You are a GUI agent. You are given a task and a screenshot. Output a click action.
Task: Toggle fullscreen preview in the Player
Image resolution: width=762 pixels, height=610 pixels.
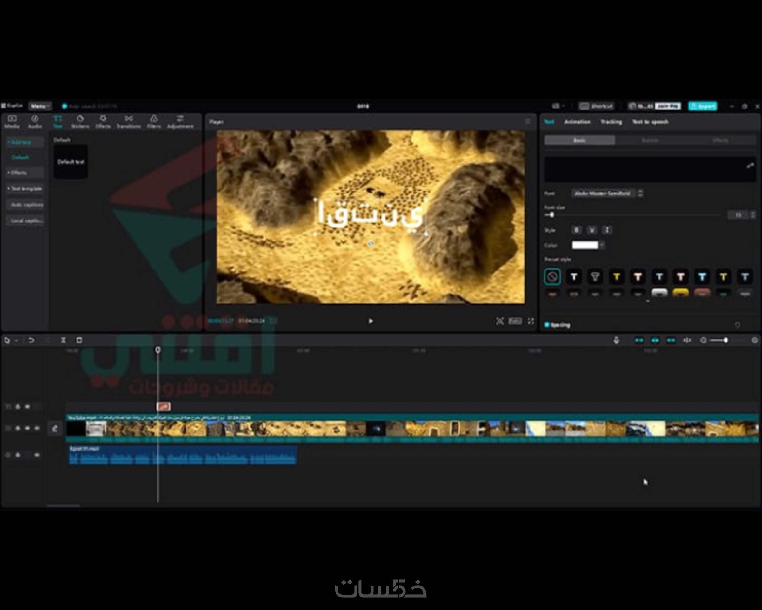point(531,321)
